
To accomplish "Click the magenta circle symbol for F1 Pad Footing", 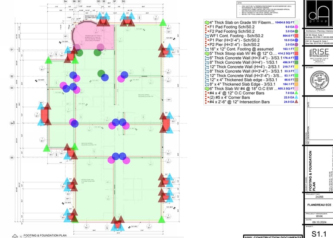I will click(296, 27).
